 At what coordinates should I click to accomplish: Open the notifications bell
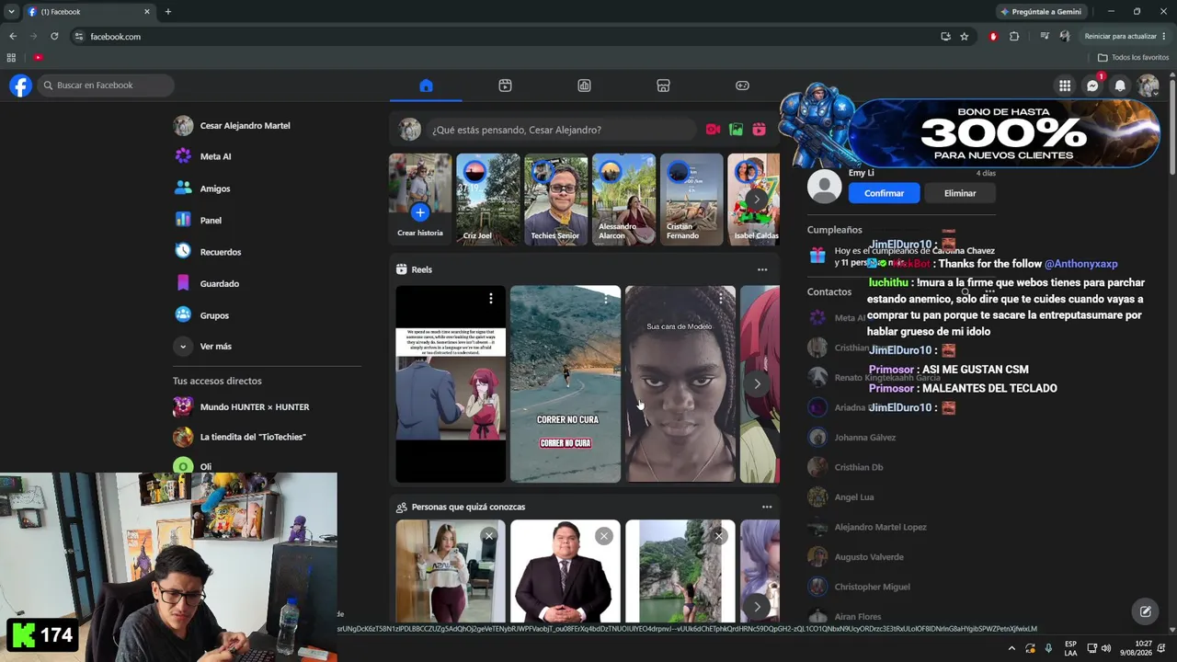[x=1120, y=86]
